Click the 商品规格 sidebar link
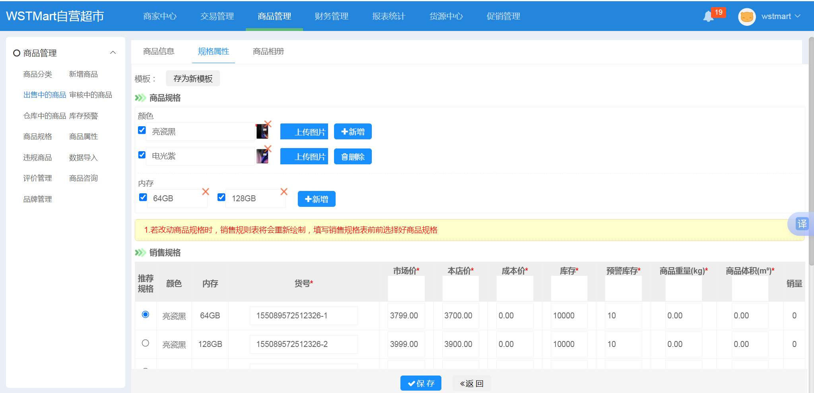Screen dimensions: 814x393 (38, 137)
